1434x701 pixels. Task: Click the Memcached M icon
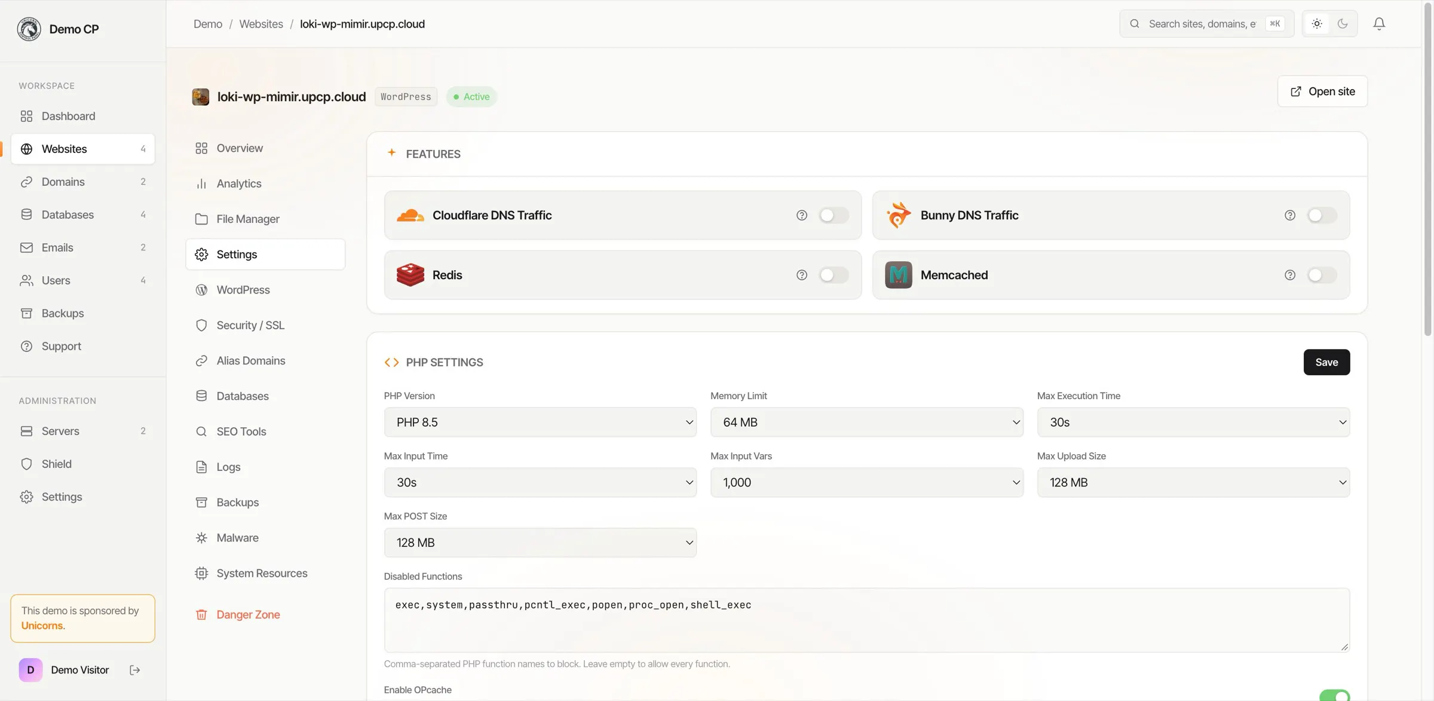click(899, 275)
